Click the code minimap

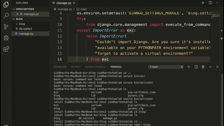click(216, 15)
